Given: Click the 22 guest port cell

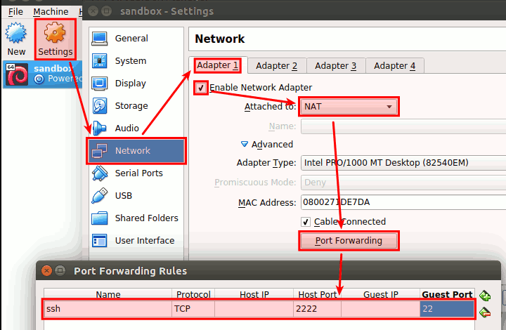Looking at the screenshot, I should 447,309.
